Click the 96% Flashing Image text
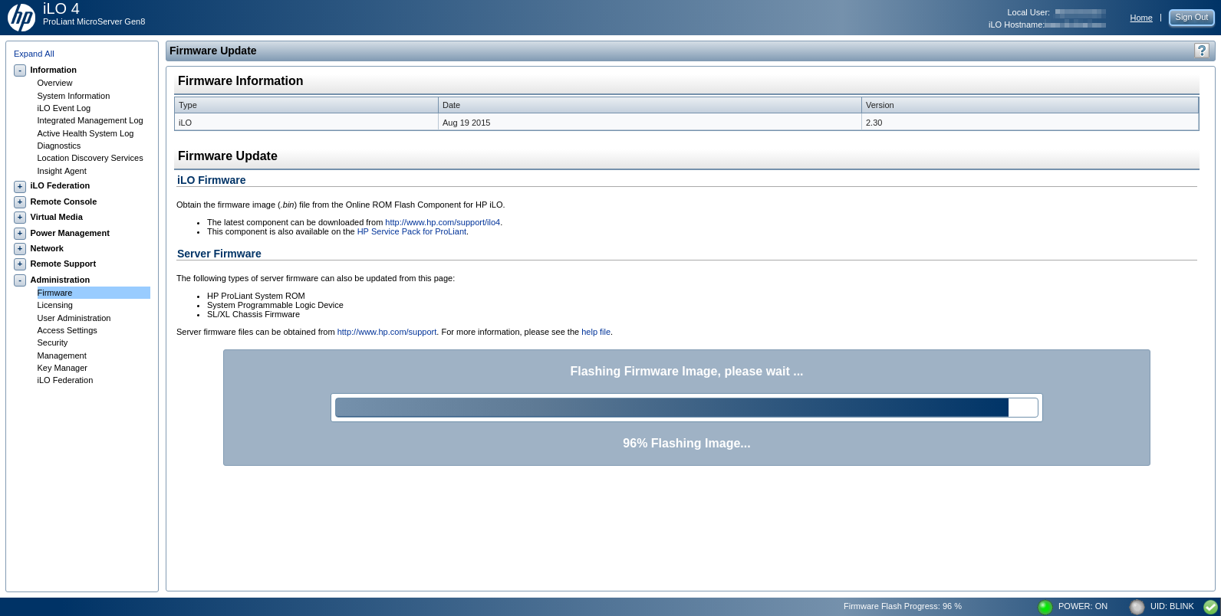This screenshot has height=616, width=1221. tap(686, 443)
